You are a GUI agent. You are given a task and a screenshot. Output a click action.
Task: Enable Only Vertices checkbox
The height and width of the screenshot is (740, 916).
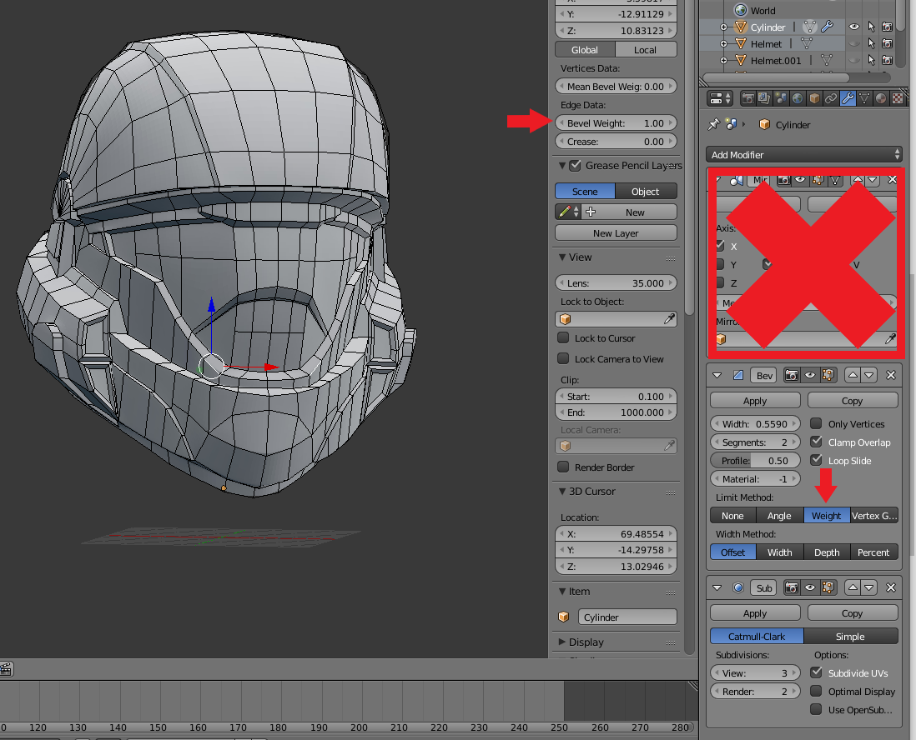tap(816, 423)
